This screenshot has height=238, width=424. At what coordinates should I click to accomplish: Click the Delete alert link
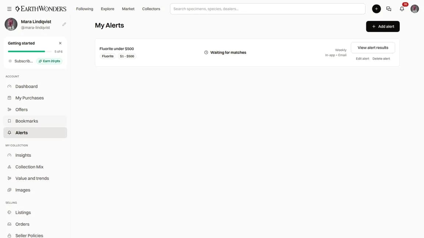point(381,58)
